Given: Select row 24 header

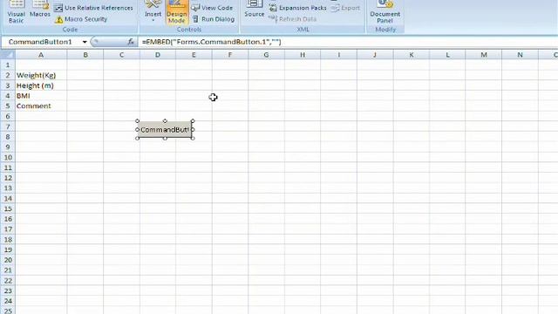Looking at the screenshot, I should pyautogui.click(x=8, y=301).
